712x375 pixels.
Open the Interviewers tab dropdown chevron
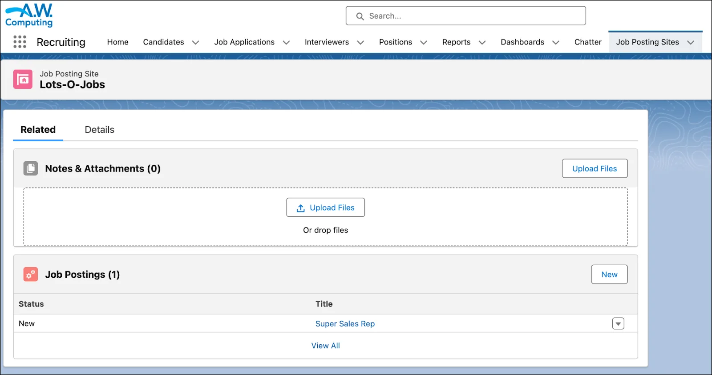pos(360,42)
